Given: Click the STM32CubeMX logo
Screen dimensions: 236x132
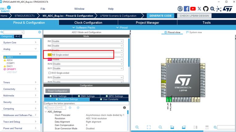Looking at the screenshot, I should 6,9.
